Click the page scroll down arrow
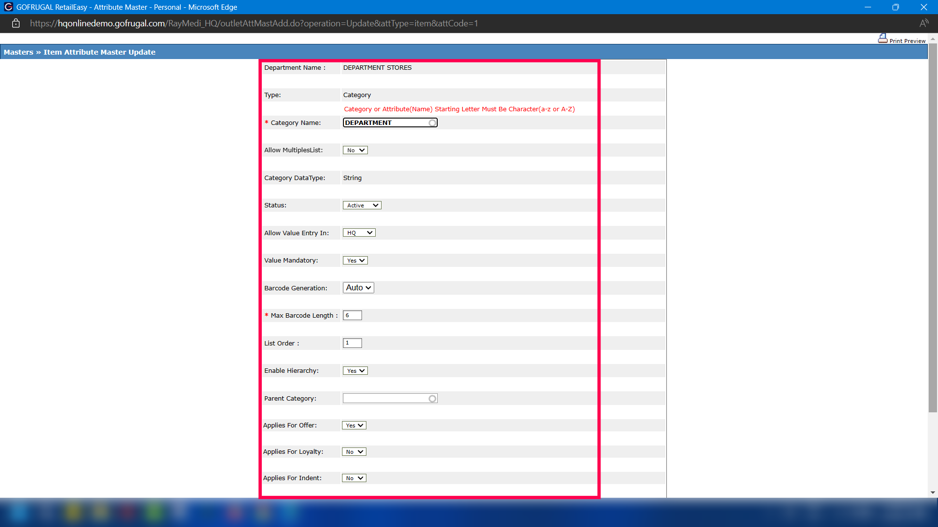This screenshot has width=938, height=527. pos(933,493)
